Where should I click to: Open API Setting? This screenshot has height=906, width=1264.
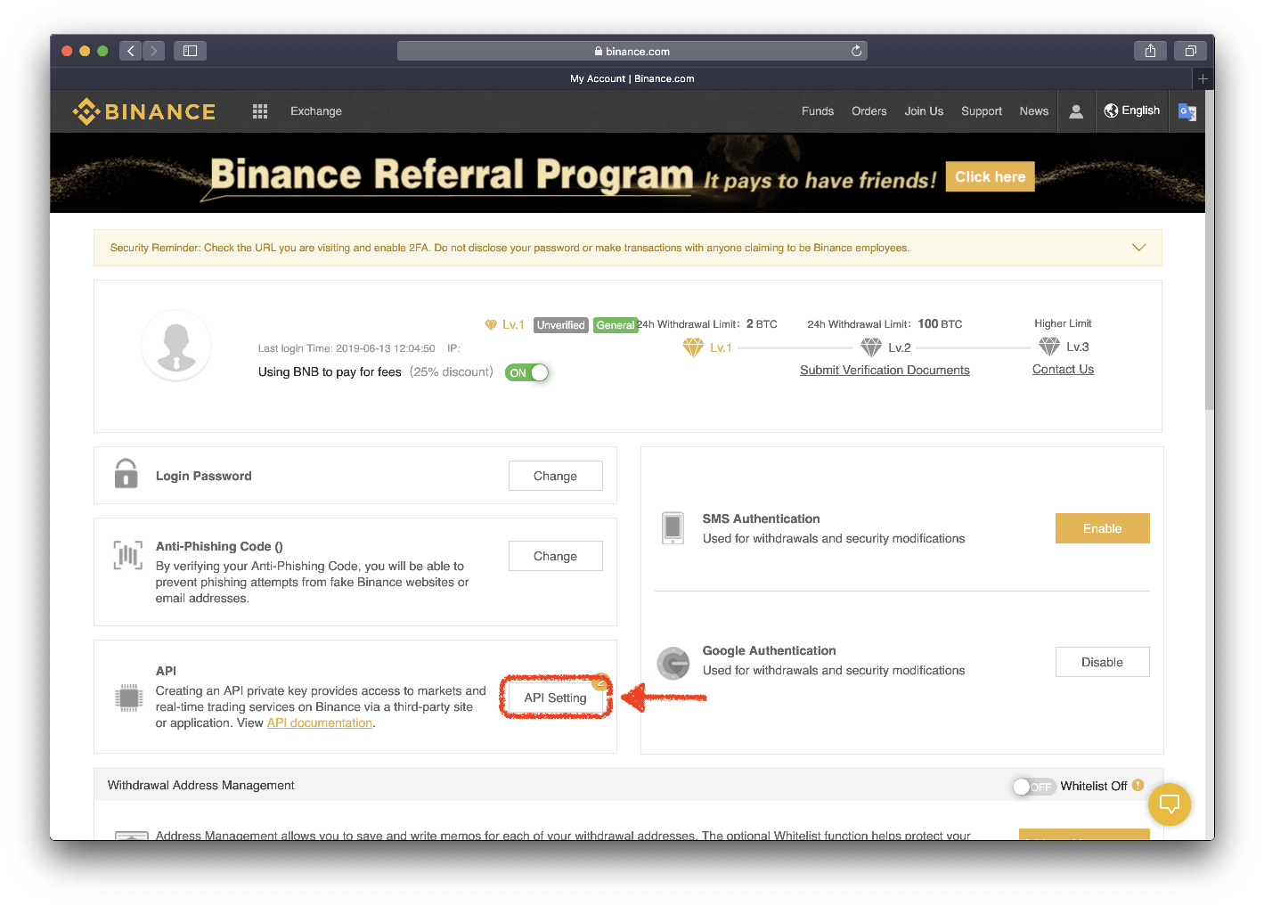(556, 698)
